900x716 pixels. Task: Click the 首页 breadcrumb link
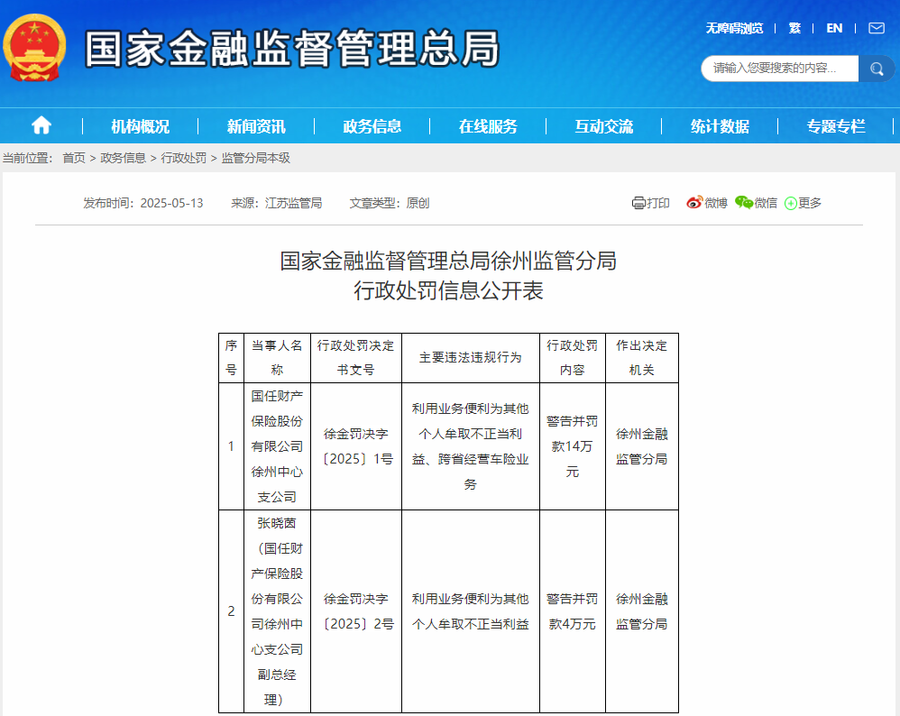pyautogui.click(x=74, y=158)
